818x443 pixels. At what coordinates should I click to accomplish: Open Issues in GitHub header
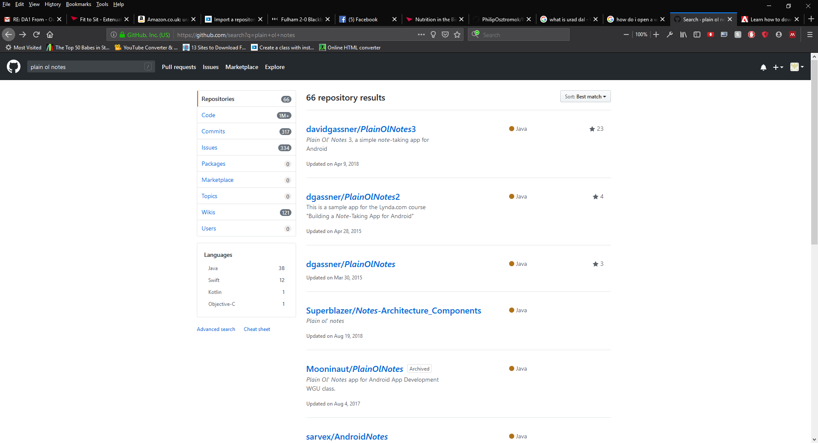coord(210,67)
